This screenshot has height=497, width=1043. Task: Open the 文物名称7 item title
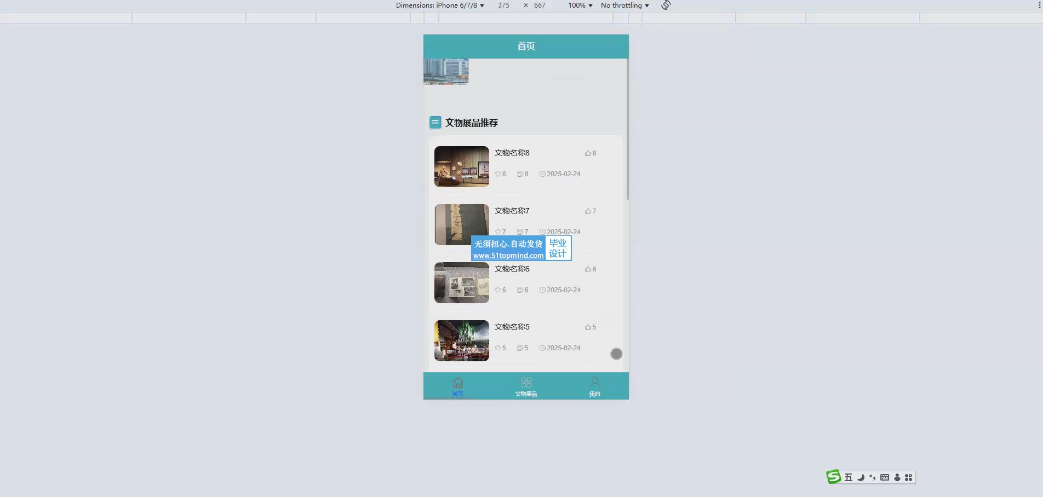(x=512, y=211)
